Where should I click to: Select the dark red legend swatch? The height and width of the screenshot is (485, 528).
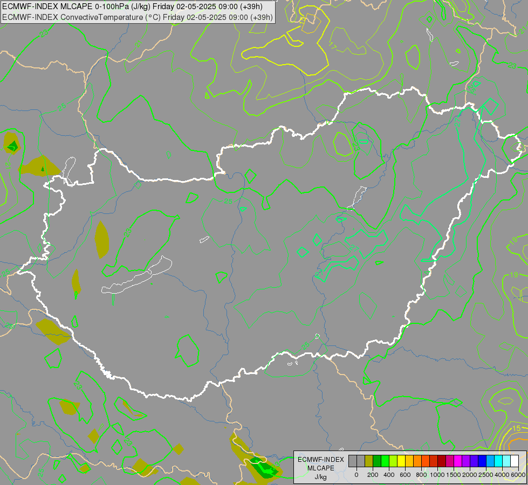point(442,461)
